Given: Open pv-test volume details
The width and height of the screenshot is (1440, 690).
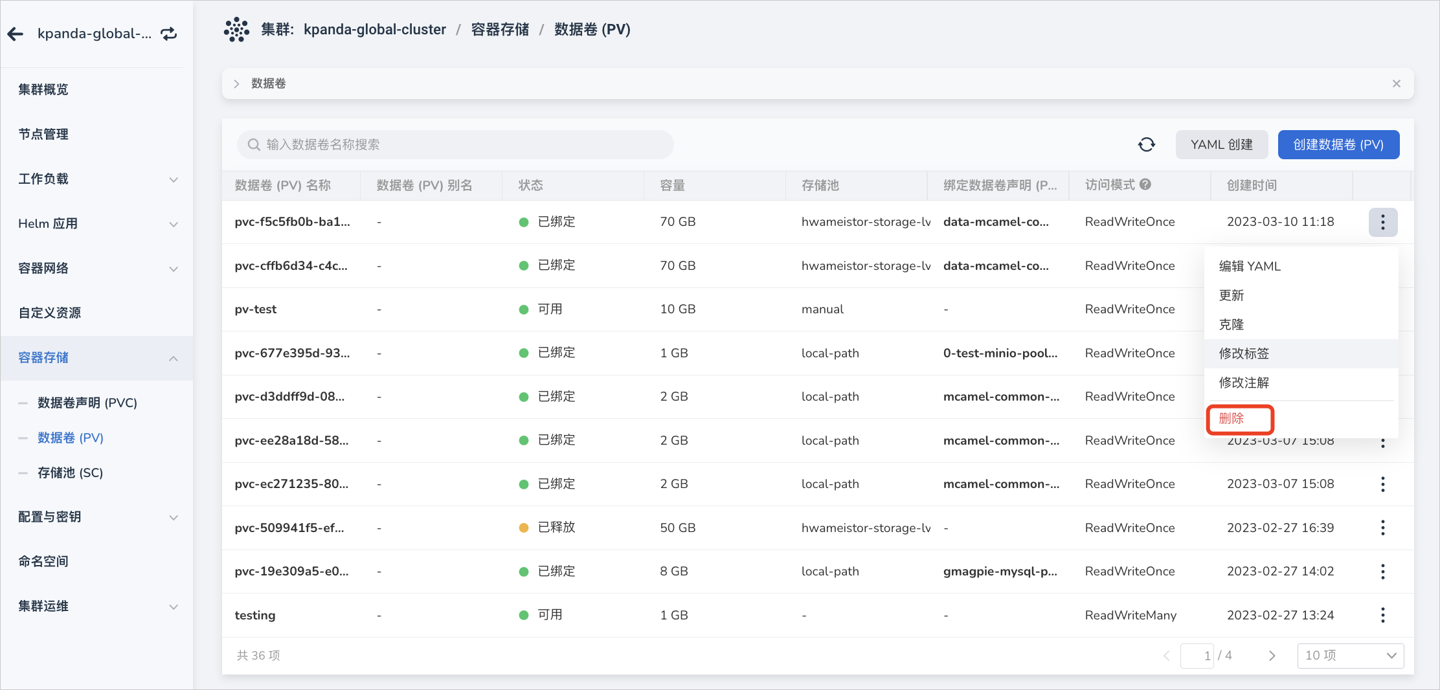Looking at the screenshot, I should click(256, 309).
